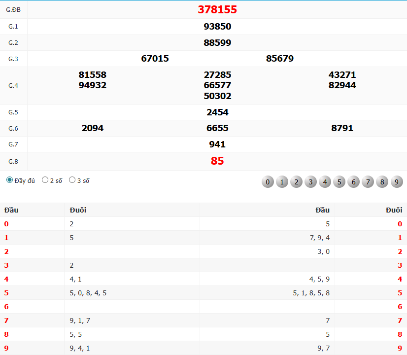This screenshot has height=355, width=407.
Task: Choose the number 7 ball
Action: pos(368,182)
